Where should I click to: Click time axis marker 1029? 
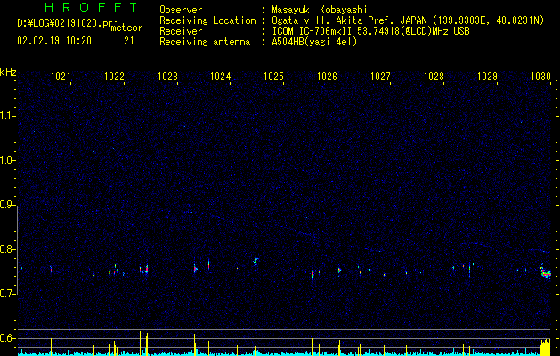click(x=487, y=76)
